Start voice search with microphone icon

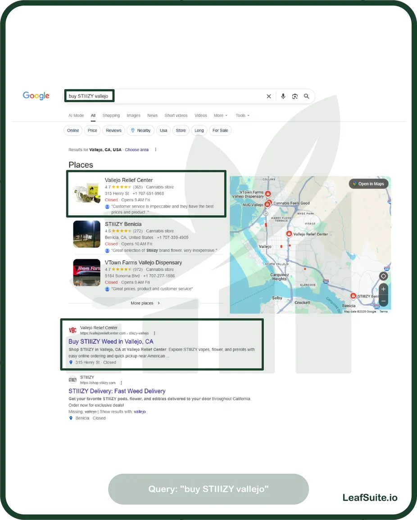[283, 96]
